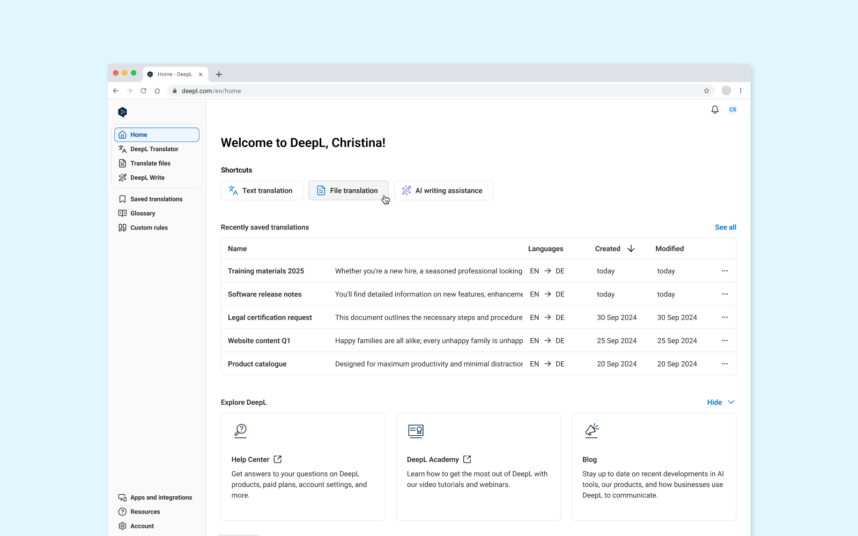
Task: Reload the page with refresh icon
Action: [143, 91]
